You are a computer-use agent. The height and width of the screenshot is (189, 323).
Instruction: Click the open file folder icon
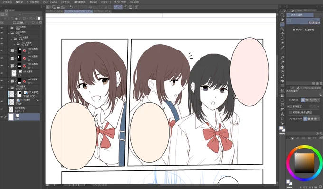(x=58, y=7)
